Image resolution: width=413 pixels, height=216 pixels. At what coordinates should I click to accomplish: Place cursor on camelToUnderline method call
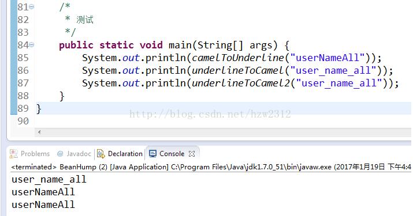[x=238, y=58]
